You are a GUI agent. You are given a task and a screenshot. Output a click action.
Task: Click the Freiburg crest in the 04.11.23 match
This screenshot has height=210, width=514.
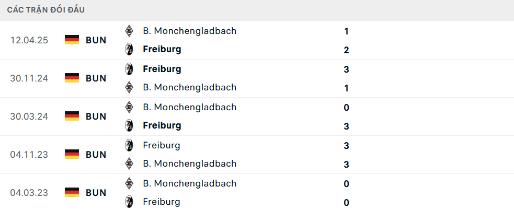click(x=129, y=145)
